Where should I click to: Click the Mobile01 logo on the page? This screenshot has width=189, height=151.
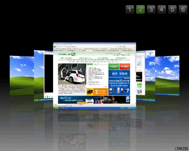(67, 54)
